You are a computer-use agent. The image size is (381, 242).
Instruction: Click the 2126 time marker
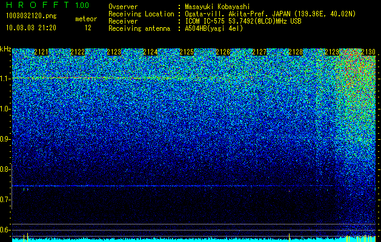point(223,52)
